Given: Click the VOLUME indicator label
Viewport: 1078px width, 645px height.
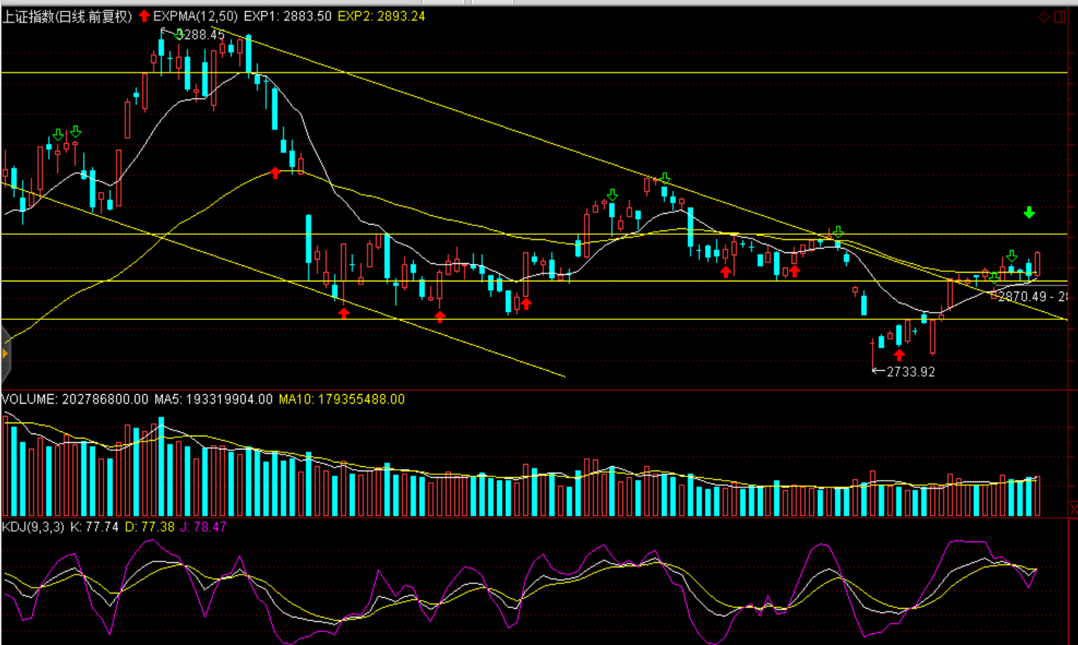Looking at the screenshot, I should [x=29, y=399].
